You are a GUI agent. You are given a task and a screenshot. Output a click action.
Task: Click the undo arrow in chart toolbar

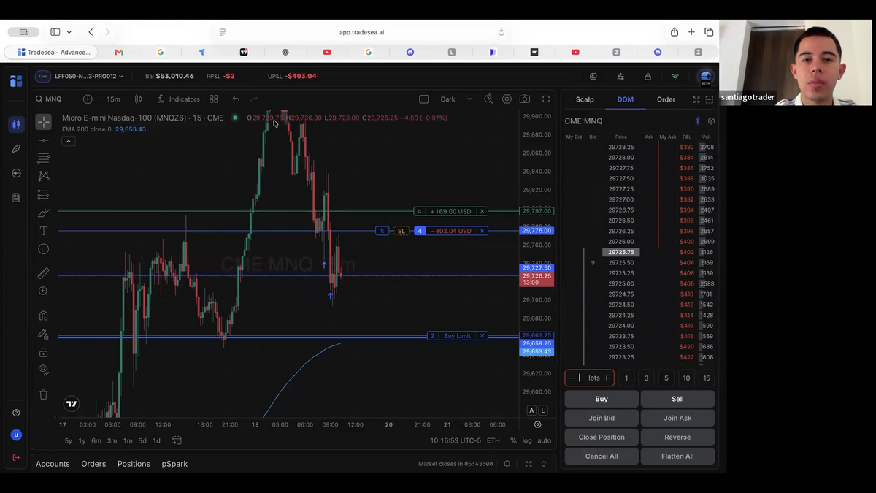click(x=236, y=99)
